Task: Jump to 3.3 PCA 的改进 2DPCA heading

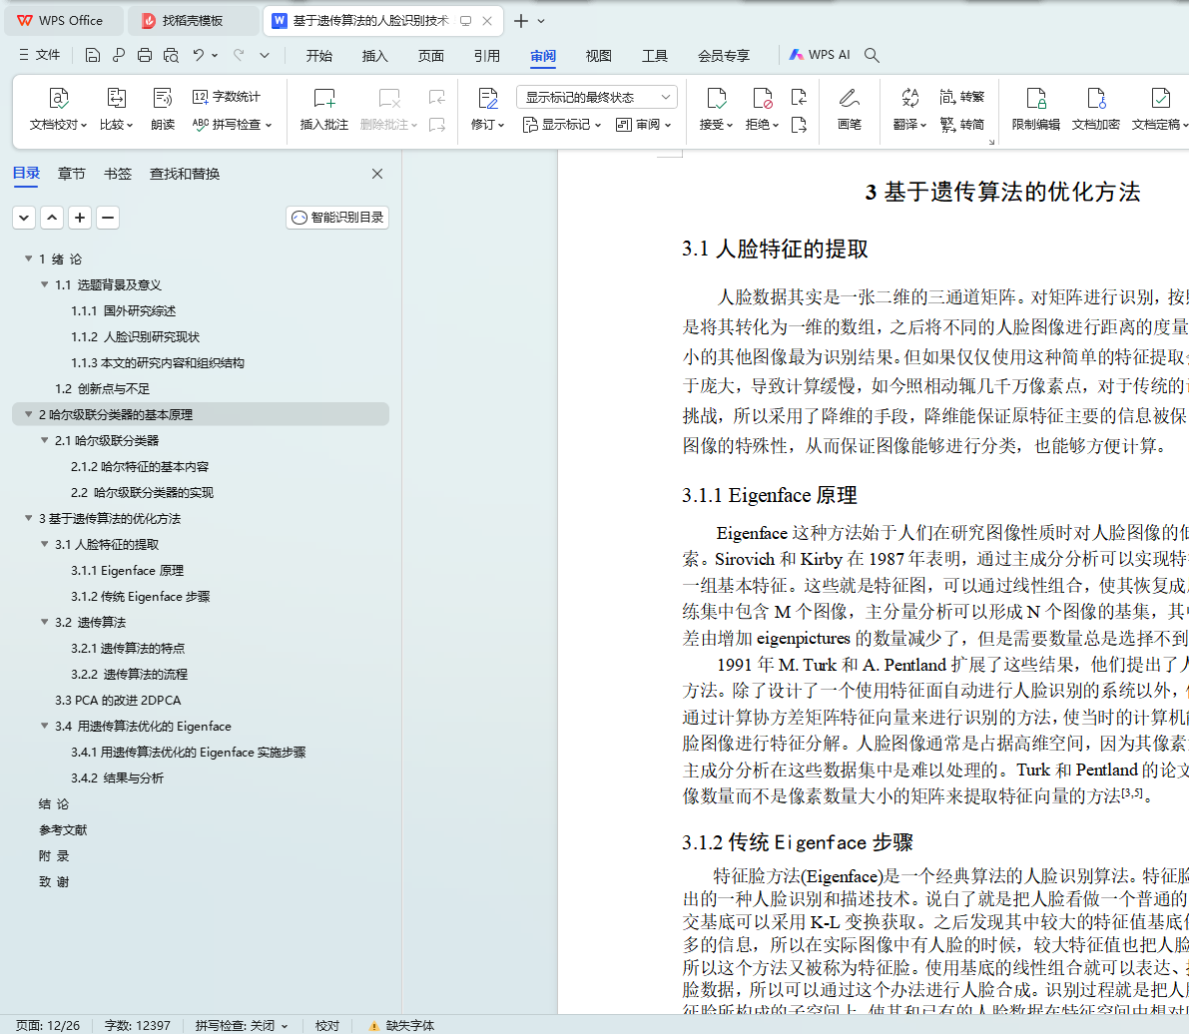Action: click(x=118, y=700)
